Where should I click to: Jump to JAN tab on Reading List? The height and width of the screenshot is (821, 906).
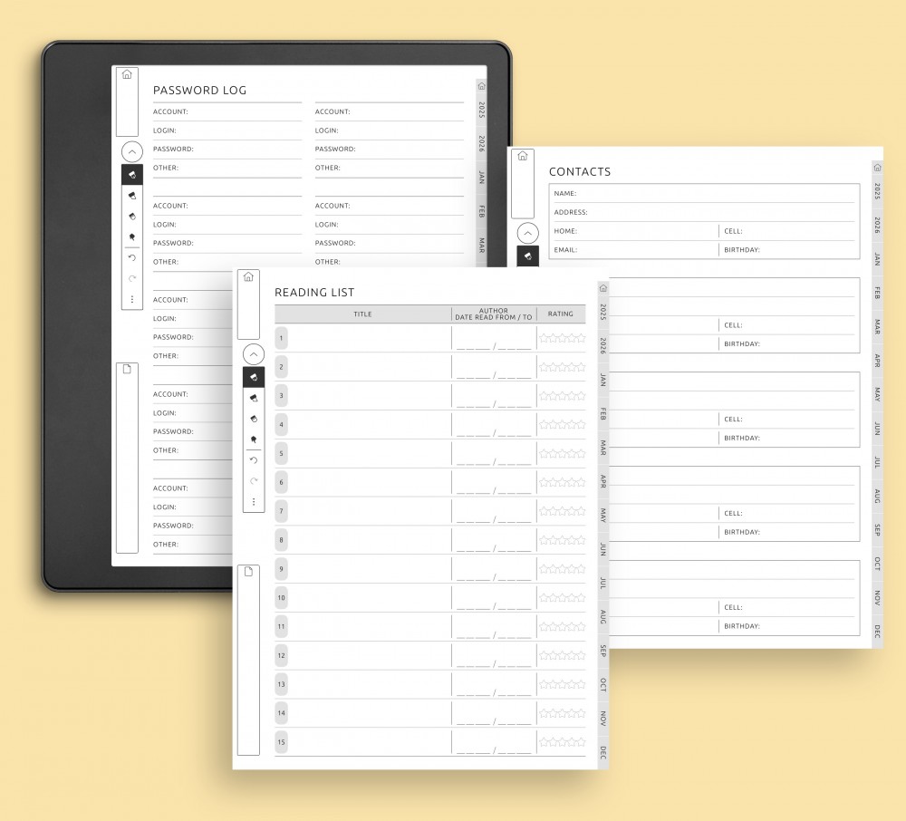pos(603,380)
